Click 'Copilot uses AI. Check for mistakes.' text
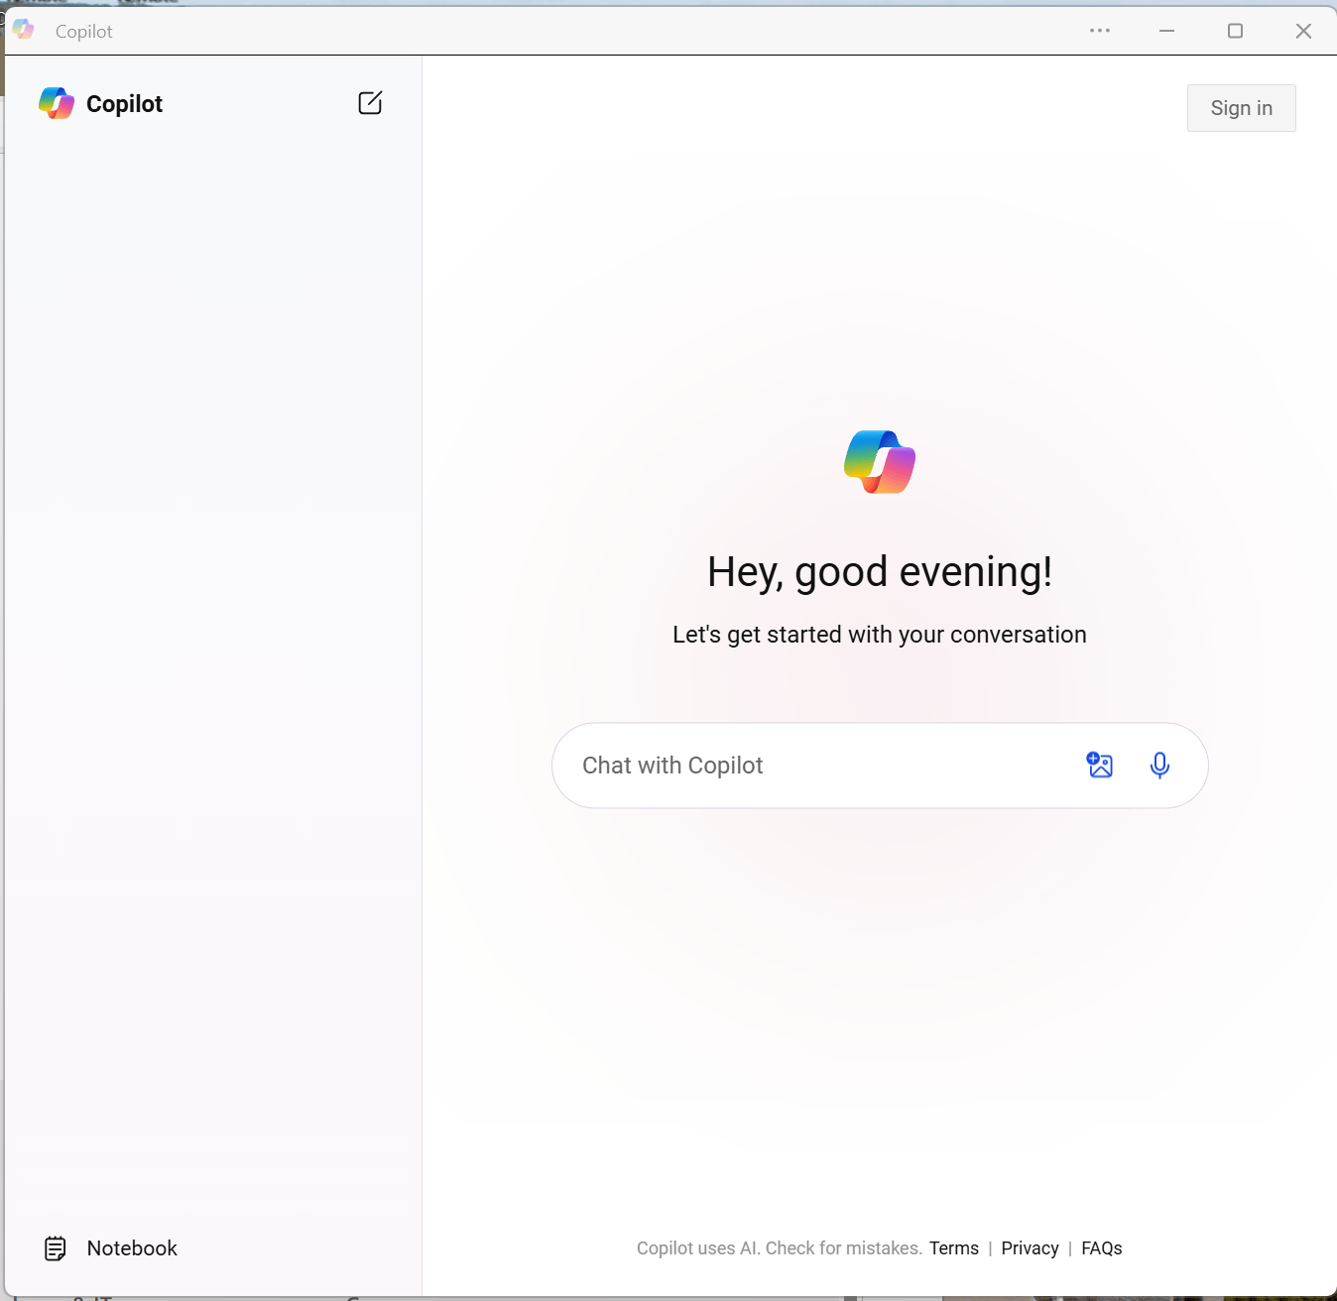Image resolution: width=1337 pixels, height=1301 pixels. [x=780, y=1248]
